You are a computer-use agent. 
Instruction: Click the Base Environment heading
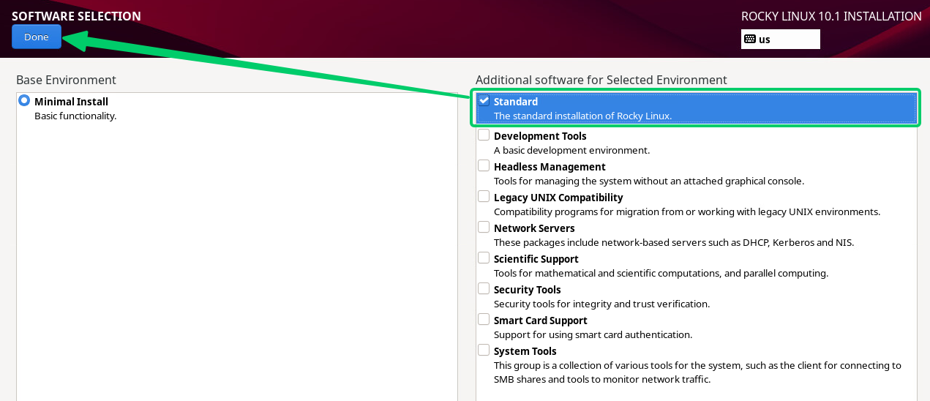click(66, 80)
